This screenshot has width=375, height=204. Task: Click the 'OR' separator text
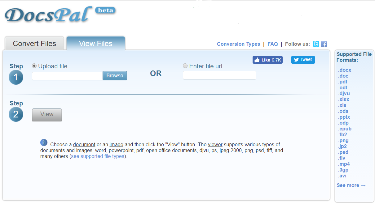pos(156,74)
